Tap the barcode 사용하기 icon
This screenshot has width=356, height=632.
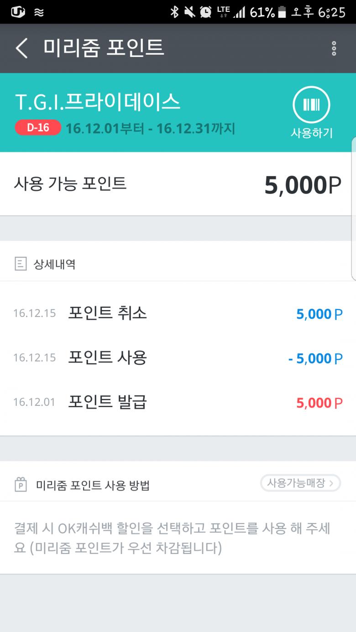point(311,105)
